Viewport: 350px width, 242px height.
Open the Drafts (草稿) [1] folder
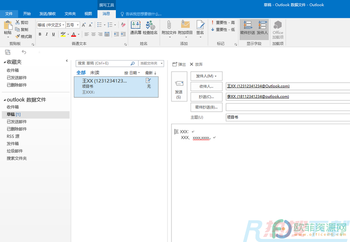tap(36, 114)
